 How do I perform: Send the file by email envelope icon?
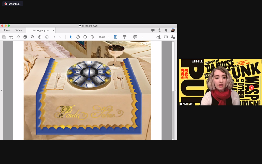click(165, 37)
